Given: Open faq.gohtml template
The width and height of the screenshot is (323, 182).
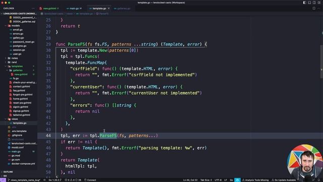Looking at the screenshot, I should tap(19, 90).
